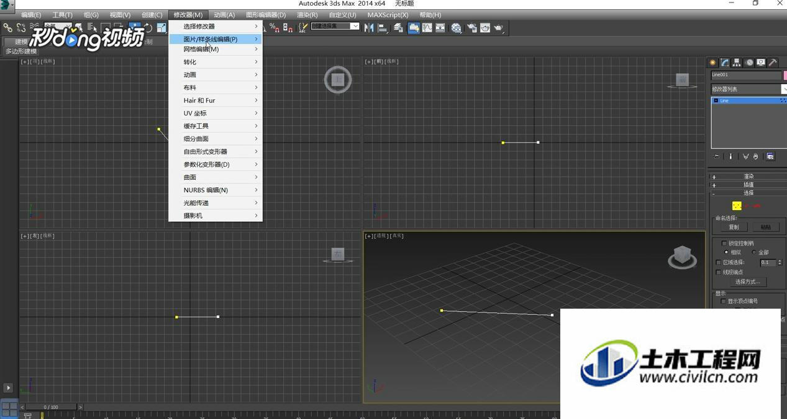Screen dimensions: 787x419
Task: Open the perspective viewport [+] menu
Action: click(x=368, y=236)
